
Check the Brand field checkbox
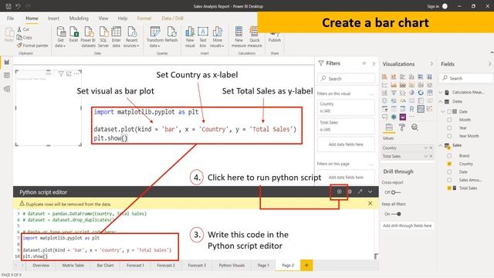point(449,156)
